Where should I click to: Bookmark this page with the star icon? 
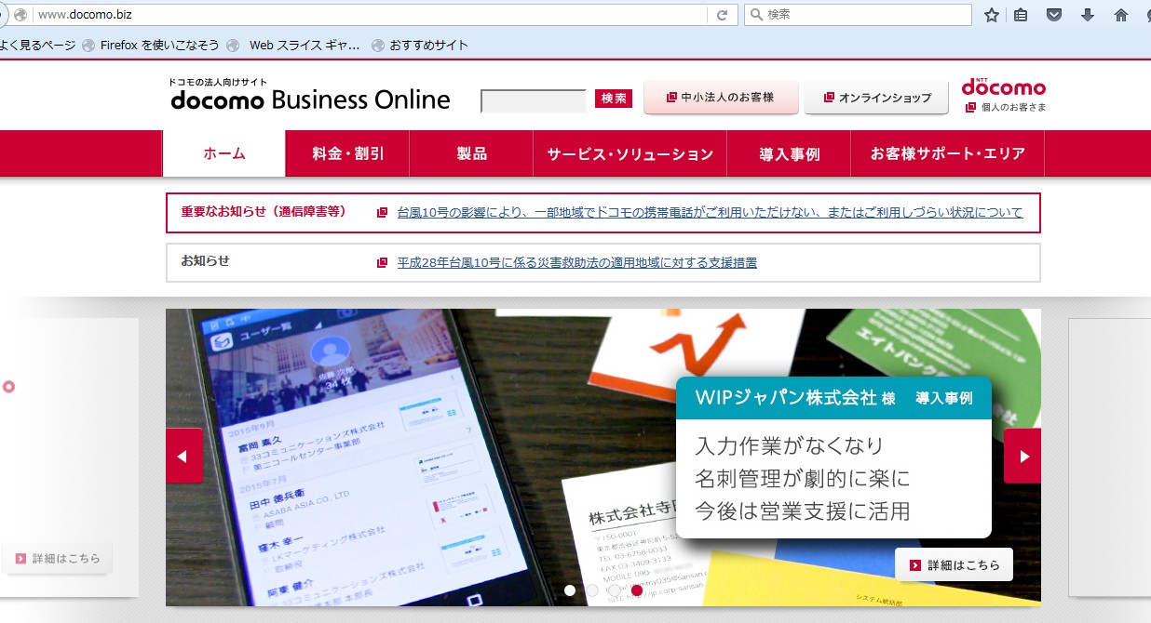(x=992, y=15)
